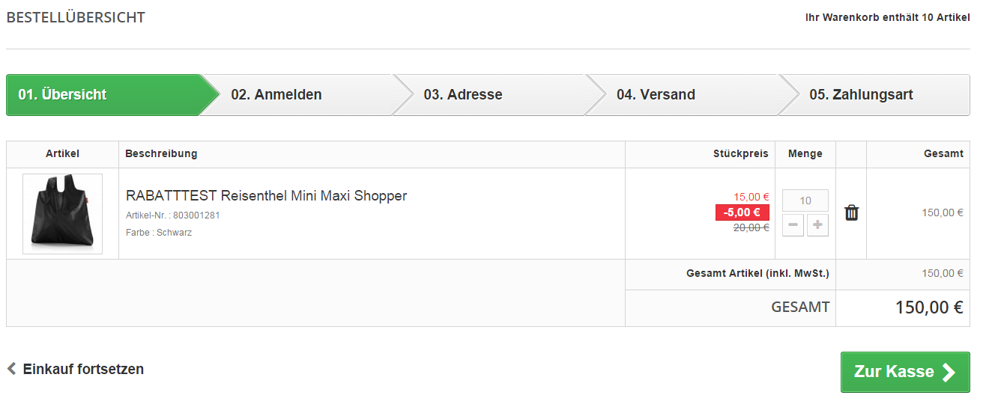Go to the 02. Anmelden step

coord(276,95)
